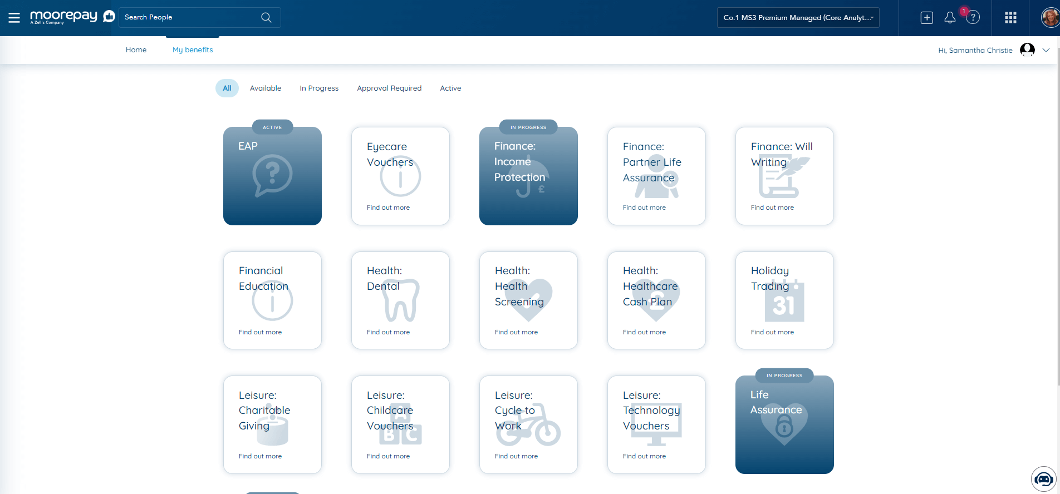Filter benefits by In Progress
The width and height of the screenshot is (1060, 494).
pos(319,88)
